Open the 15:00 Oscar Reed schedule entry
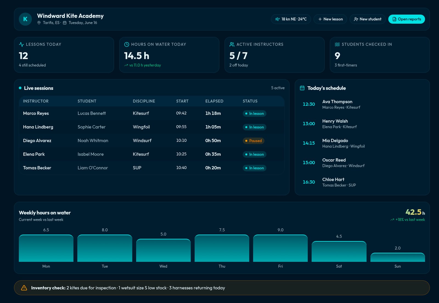Screen dimensions: 439x303 coord(362,163)
